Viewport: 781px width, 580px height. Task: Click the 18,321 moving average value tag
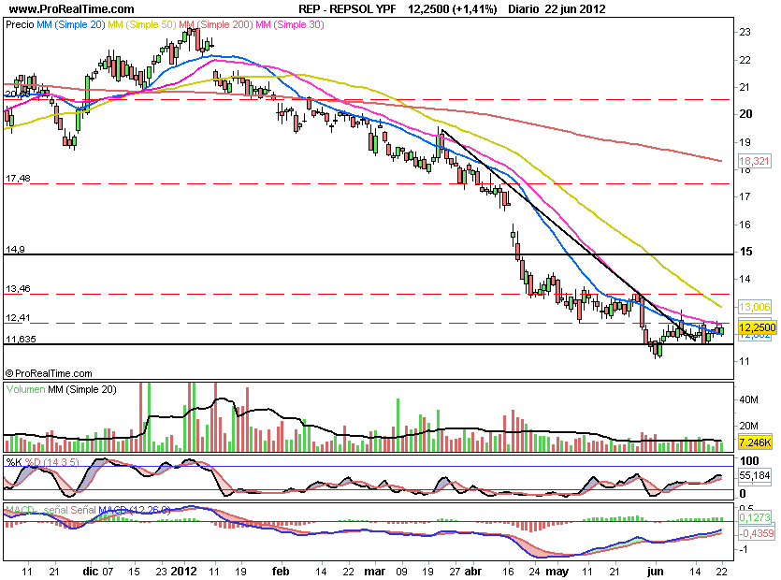[x=754, y=161]
